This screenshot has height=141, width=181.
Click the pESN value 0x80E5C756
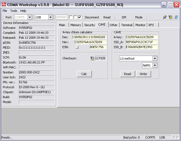(x=37, y=43)
